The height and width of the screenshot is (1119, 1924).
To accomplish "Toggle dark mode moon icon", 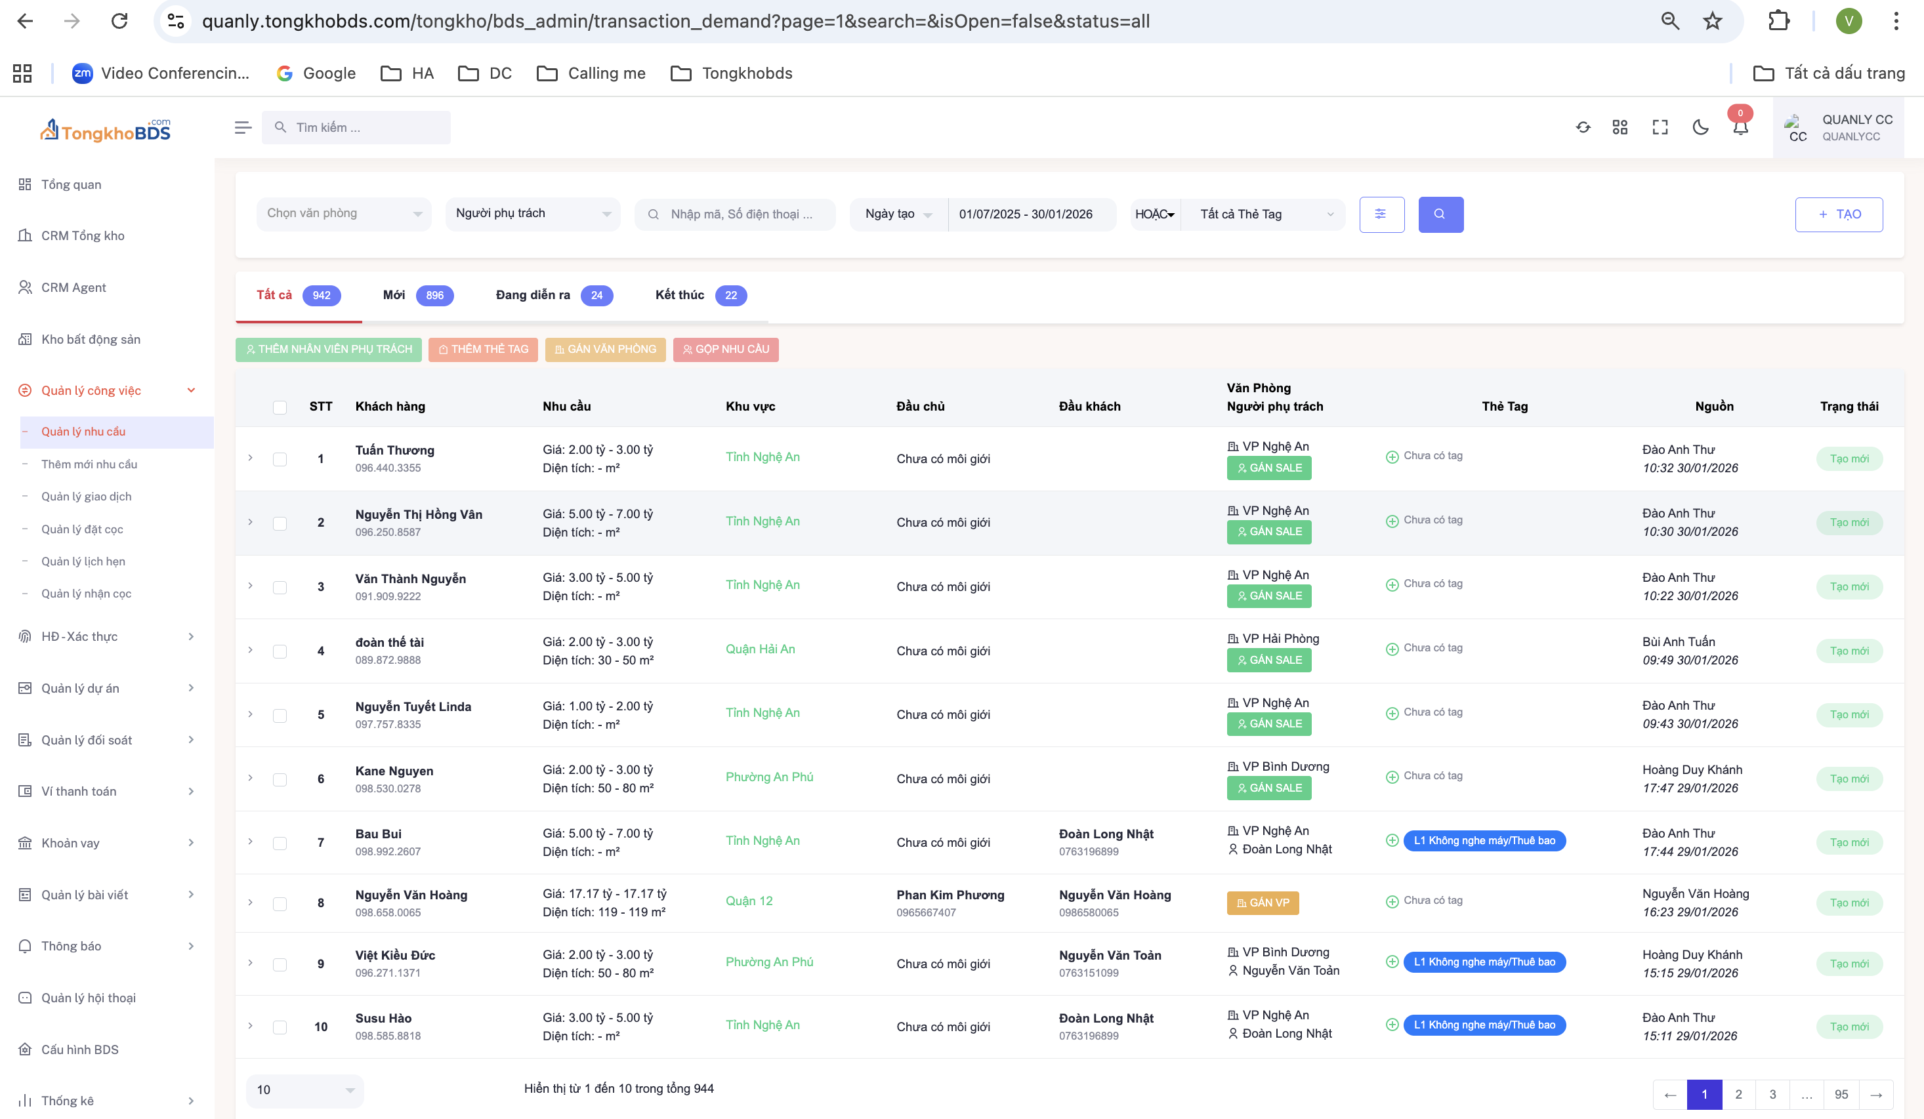I will tap(1700, 127).
